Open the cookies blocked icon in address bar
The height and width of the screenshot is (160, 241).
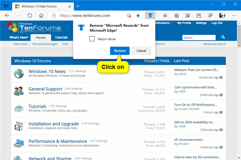click(129, 15)
